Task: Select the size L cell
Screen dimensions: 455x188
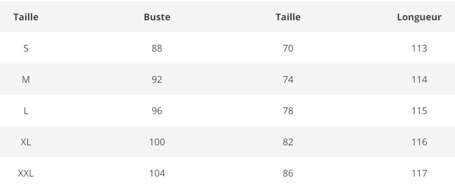Action: tap(26, 110)
